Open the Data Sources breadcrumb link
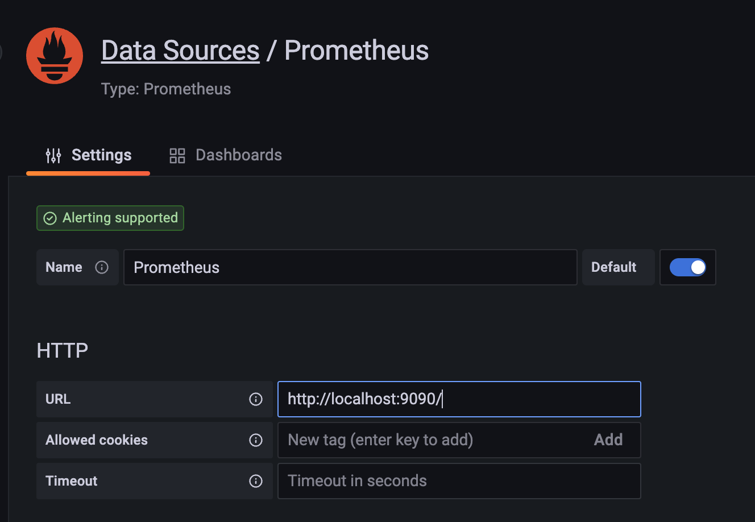The height and width of the screenshot is (522, 755). (x=180, y=50)
